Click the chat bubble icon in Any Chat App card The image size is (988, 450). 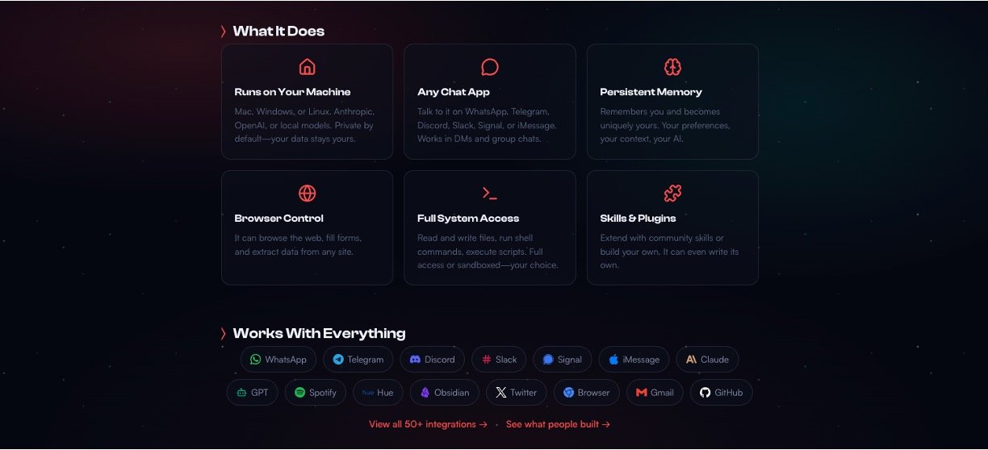[490, 67]
